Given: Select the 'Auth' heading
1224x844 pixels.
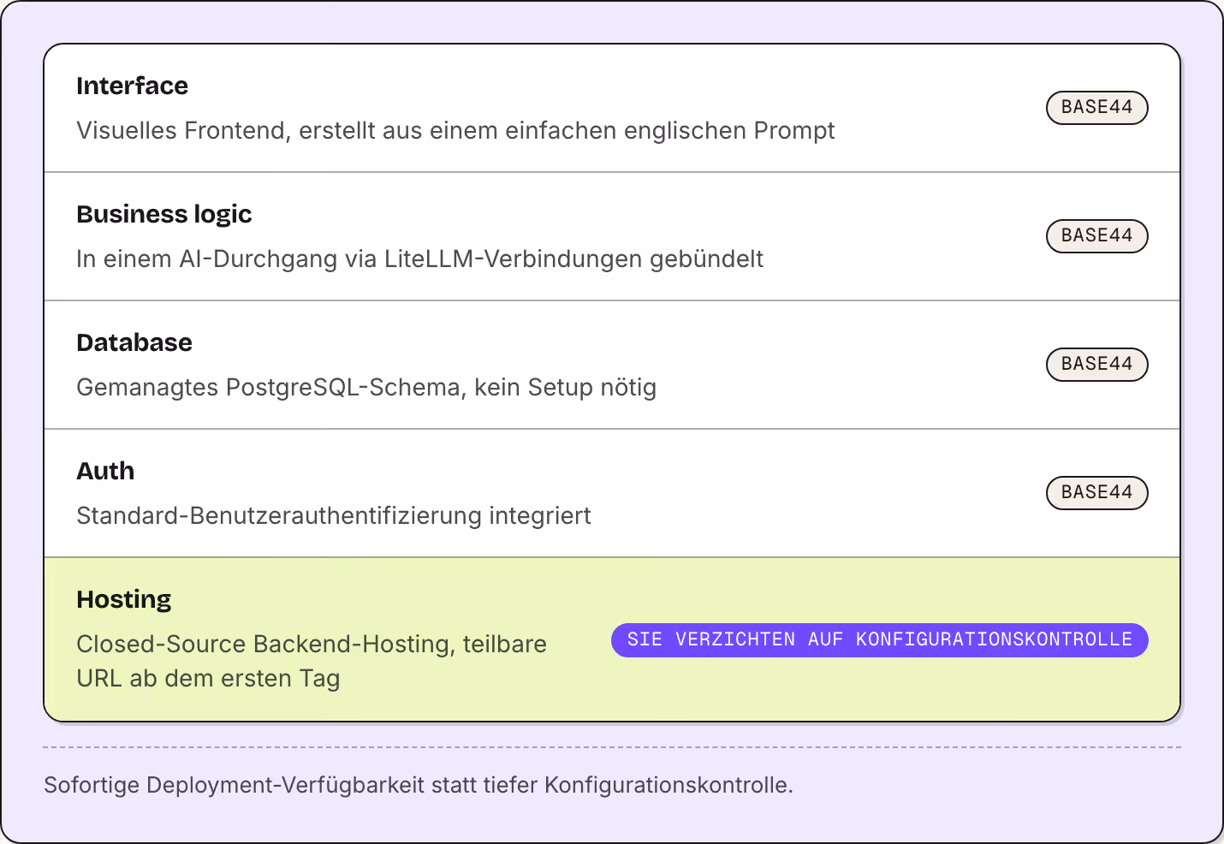Looking at the screenshot, I should coord(105,471).
